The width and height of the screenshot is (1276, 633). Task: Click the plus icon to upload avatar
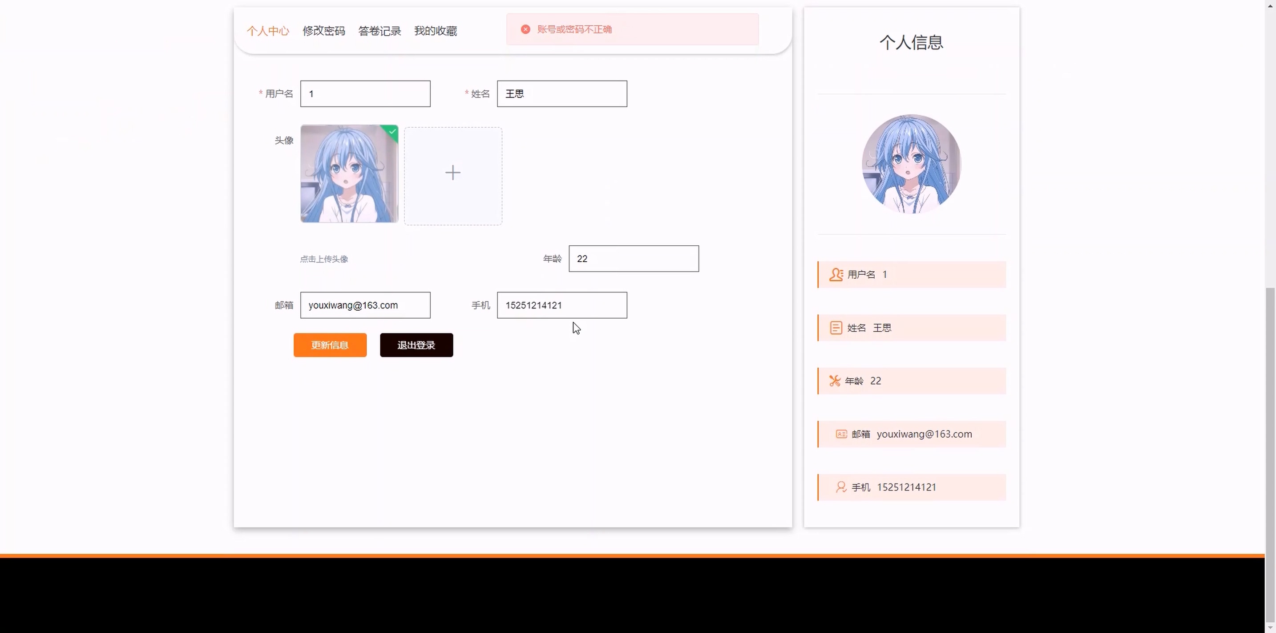453,173
